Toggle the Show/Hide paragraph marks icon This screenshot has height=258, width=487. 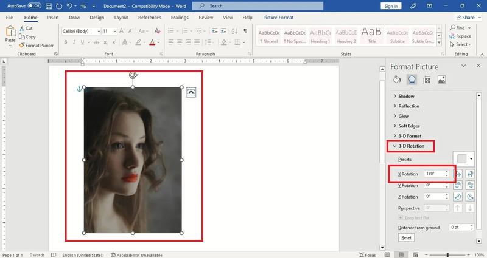[x=245, y=31]
